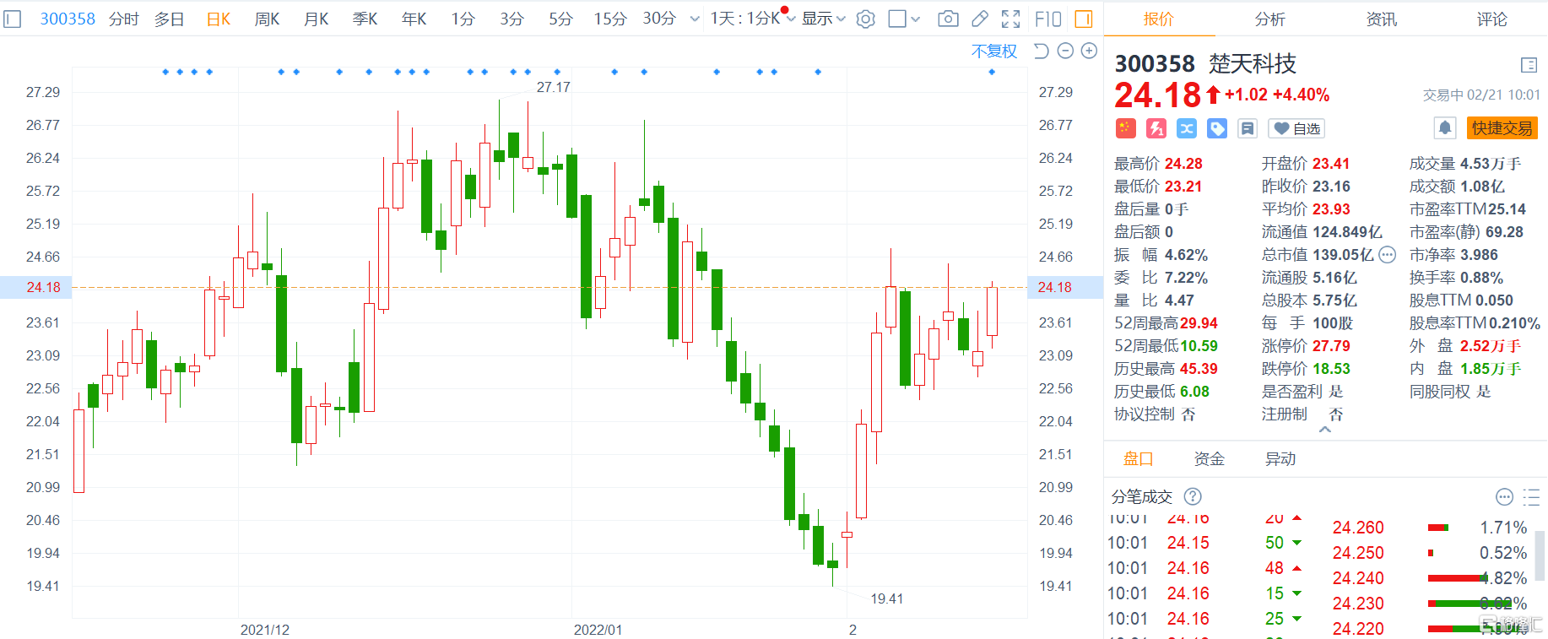This screenshot has width=1548, height=639.
Task: Open the 资金 tab
Action: [x=1209, y=459]
